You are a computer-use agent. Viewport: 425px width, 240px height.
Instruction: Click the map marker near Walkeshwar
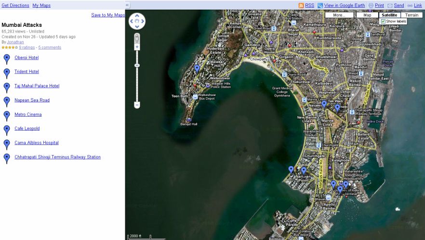(197, 69)
